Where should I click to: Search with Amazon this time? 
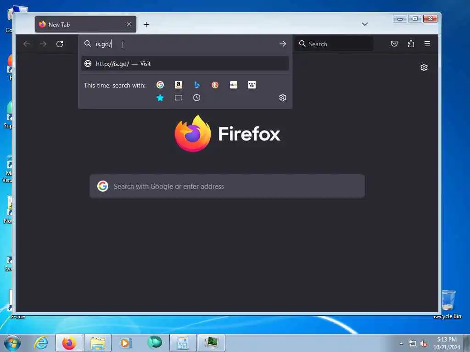179,85
